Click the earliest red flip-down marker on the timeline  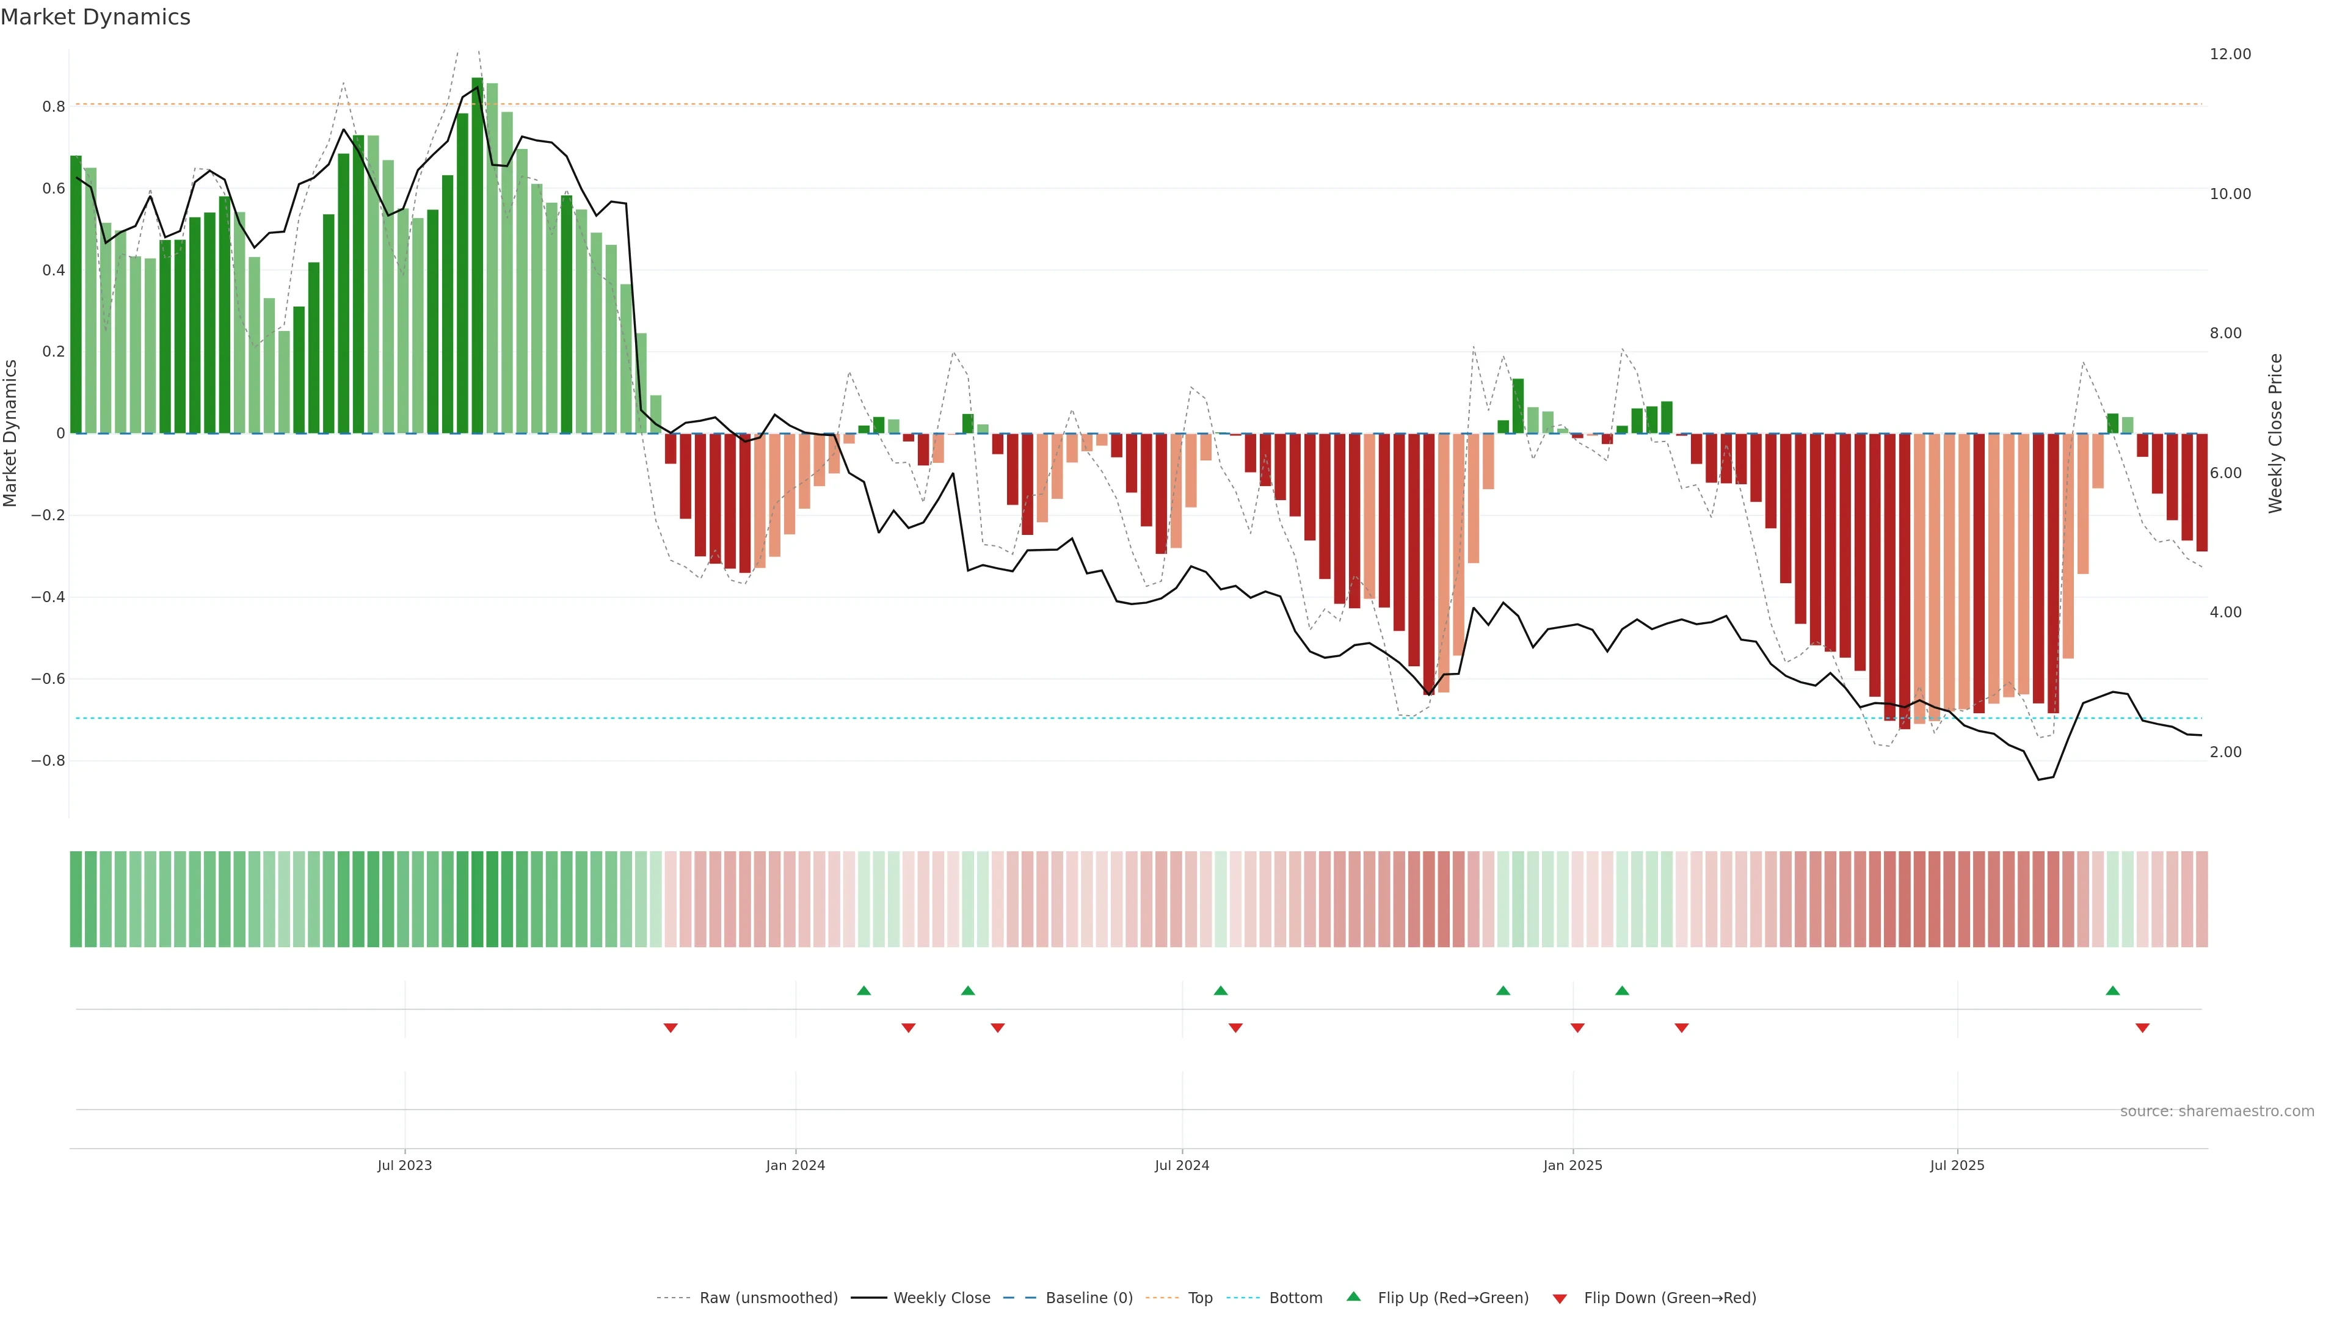point(671,1028)
